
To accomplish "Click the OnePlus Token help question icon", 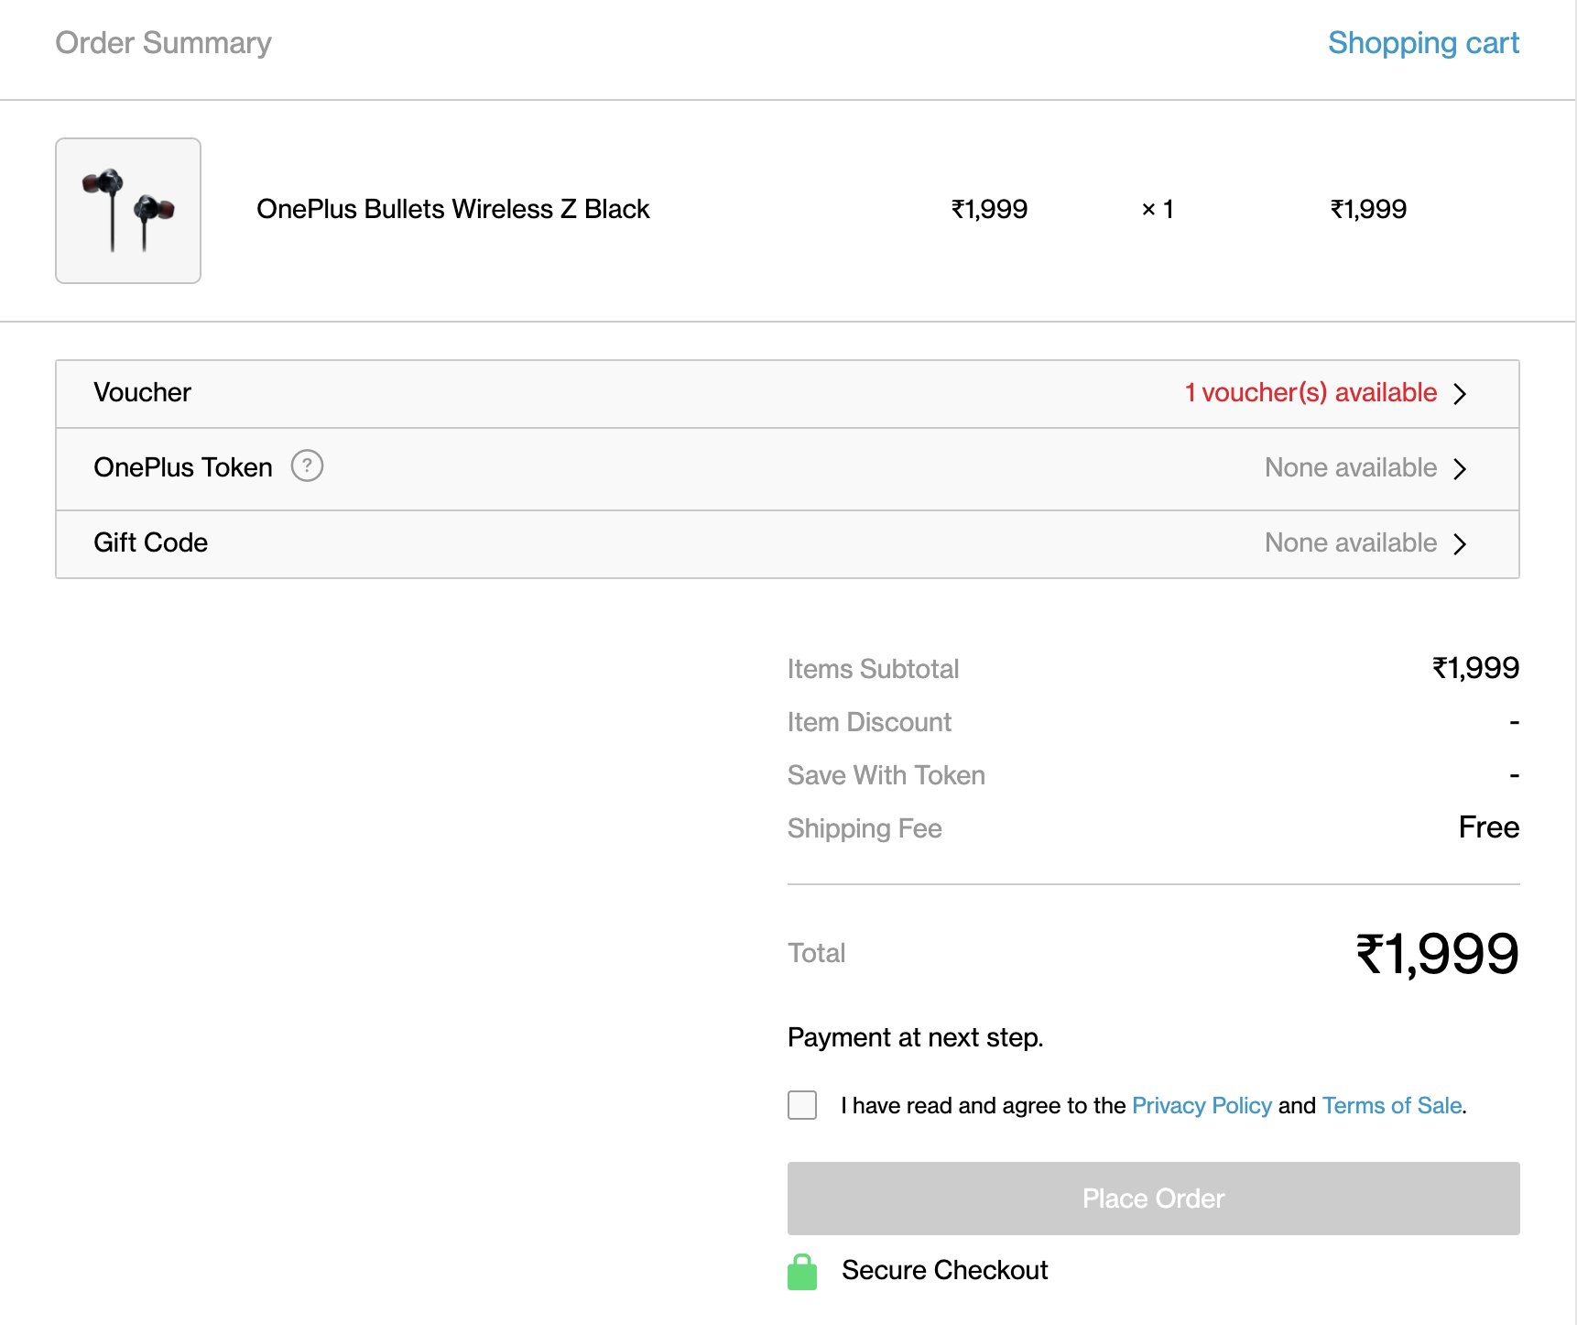I will 307,466.
